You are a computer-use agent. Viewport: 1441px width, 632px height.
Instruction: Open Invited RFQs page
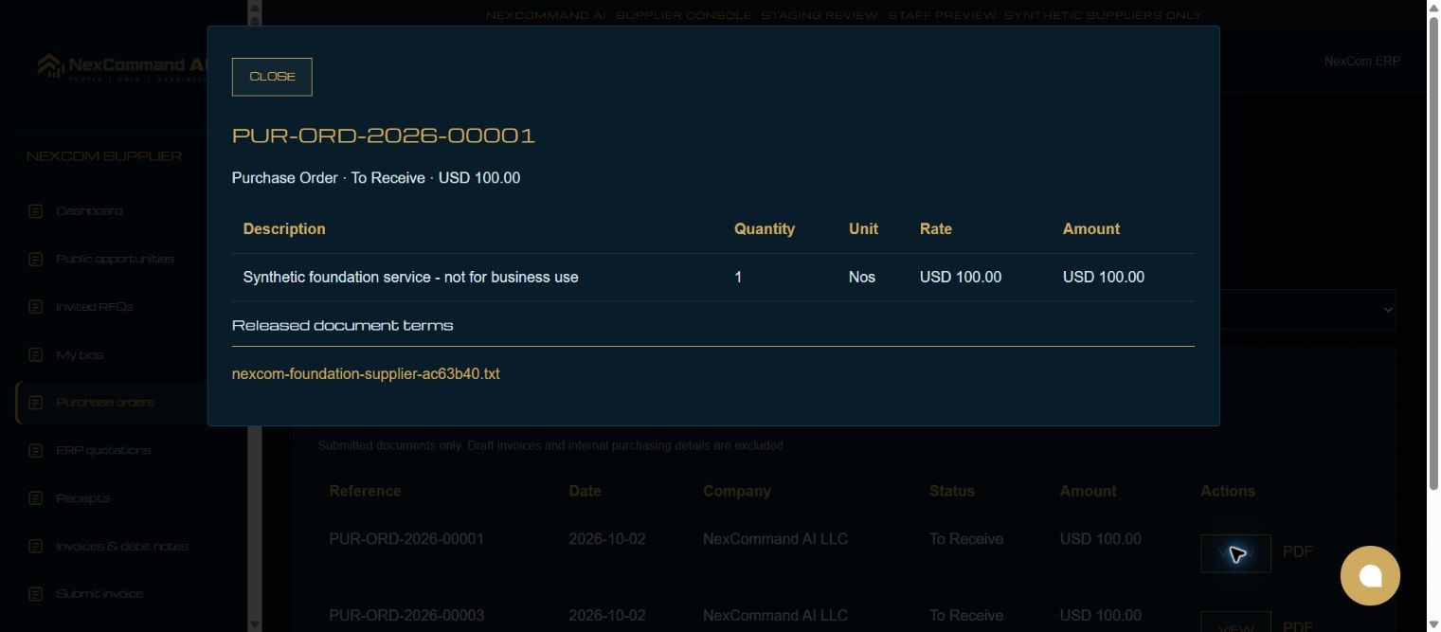point(95,307)
